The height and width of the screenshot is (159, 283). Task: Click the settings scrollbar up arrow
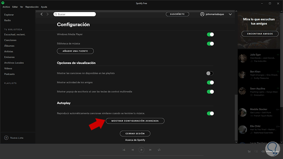236,11
